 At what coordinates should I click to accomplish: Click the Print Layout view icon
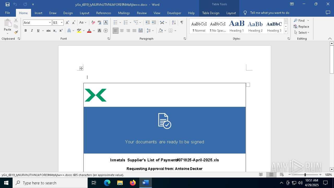(x=271, y=175)
